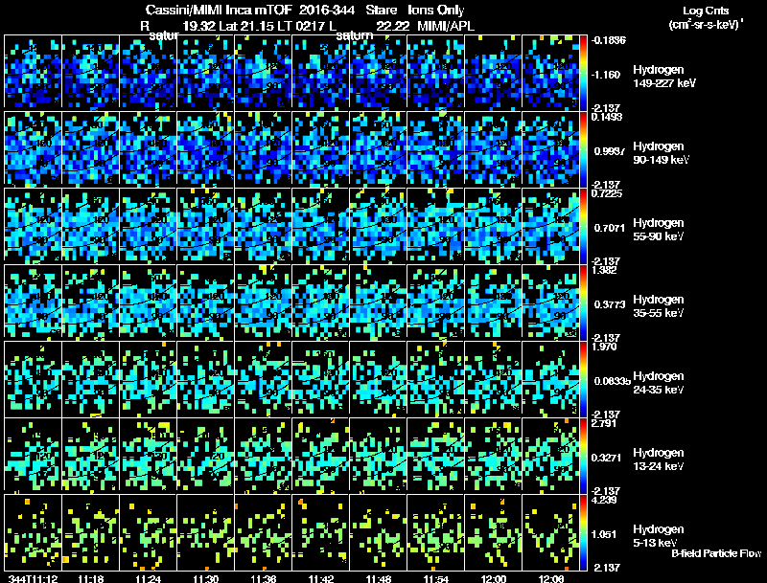The image size is (767, 583).
Task: Click the 'Log Cnts' scale heading
Action: point(706,11)
